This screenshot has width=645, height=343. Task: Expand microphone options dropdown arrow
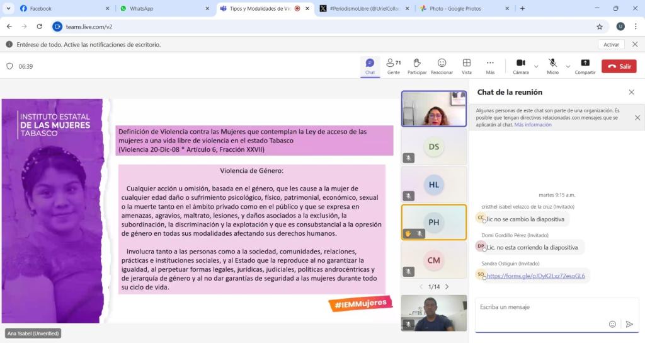point(568,66)
